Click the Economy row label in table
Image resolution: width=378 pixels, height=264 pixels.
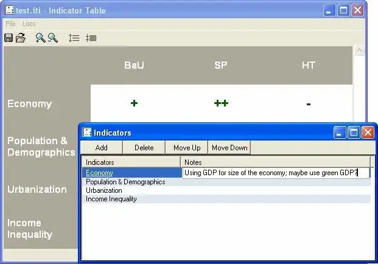(x=29, y=104)
